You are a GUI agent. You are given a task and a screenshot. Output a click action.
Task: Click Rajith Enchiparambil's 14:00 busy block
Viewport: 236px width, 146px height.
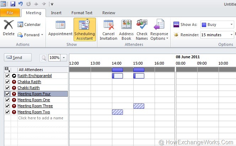[x=117, y=76]
